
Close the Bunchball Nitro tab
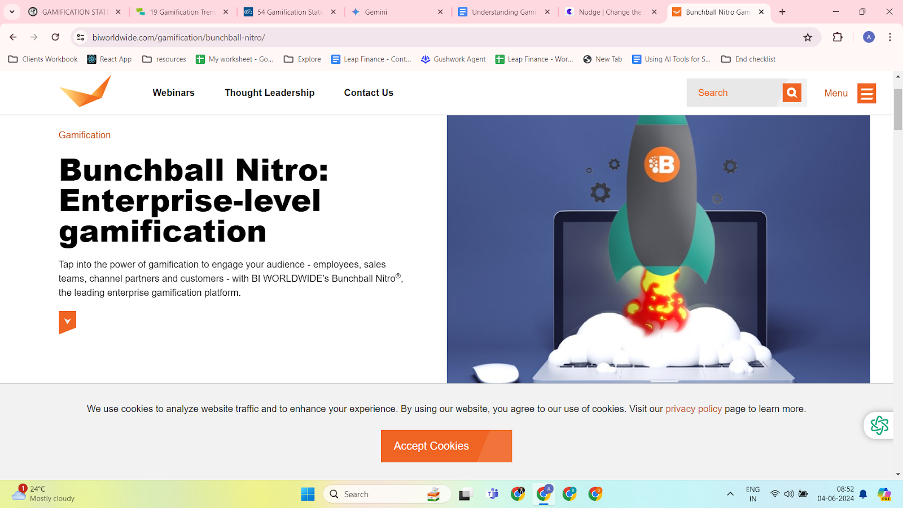[761, 12]
